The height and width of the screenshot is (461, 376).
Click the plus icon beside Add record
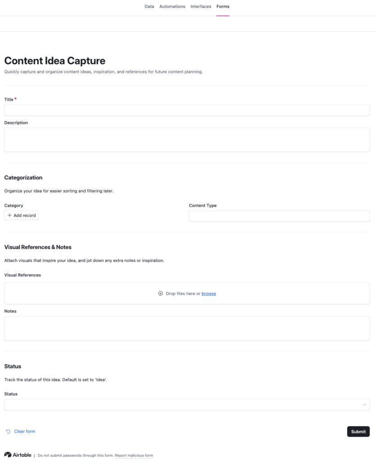tap(9, 216)
